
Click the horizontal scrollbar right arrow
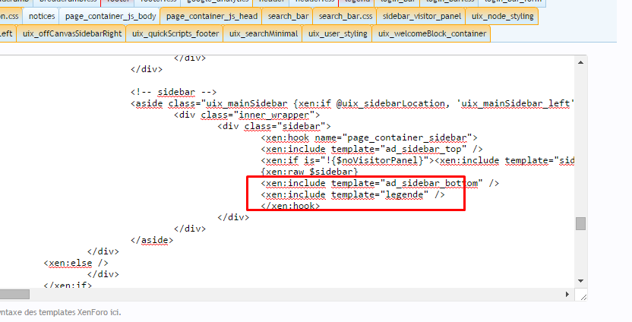[568, 294]
